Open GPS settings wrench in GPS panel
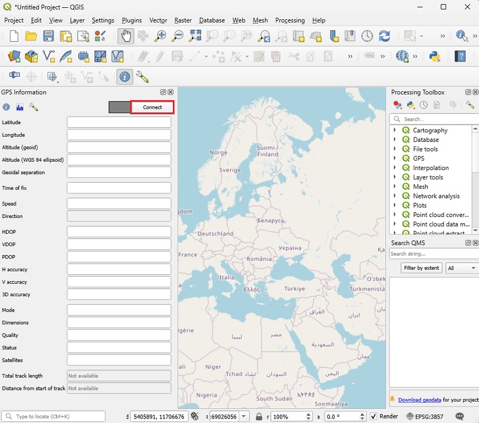Screen dimensions: 479x423 (33, 107)
